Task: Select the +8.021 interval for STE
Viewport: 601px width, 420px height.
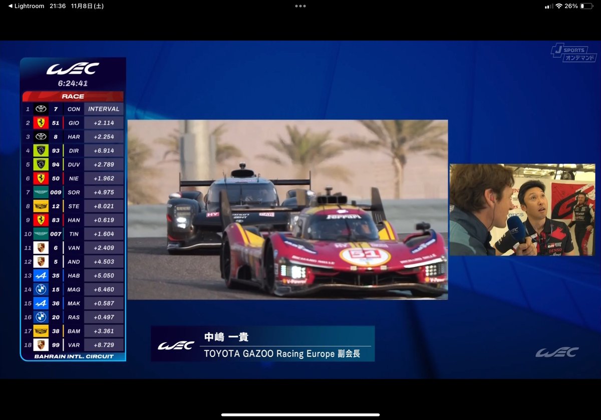Action: 104,206
